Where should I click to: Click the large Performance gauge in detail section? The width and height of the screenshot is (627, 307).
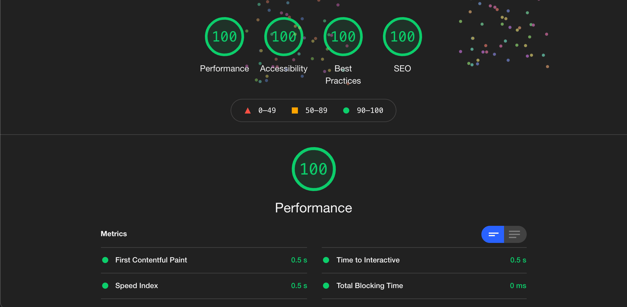coord(313,169)
